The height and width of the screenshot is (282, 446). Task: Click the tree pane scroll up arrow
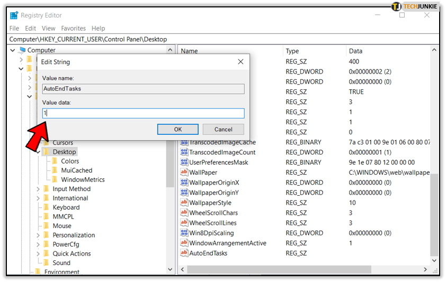(x=170, y=50)
